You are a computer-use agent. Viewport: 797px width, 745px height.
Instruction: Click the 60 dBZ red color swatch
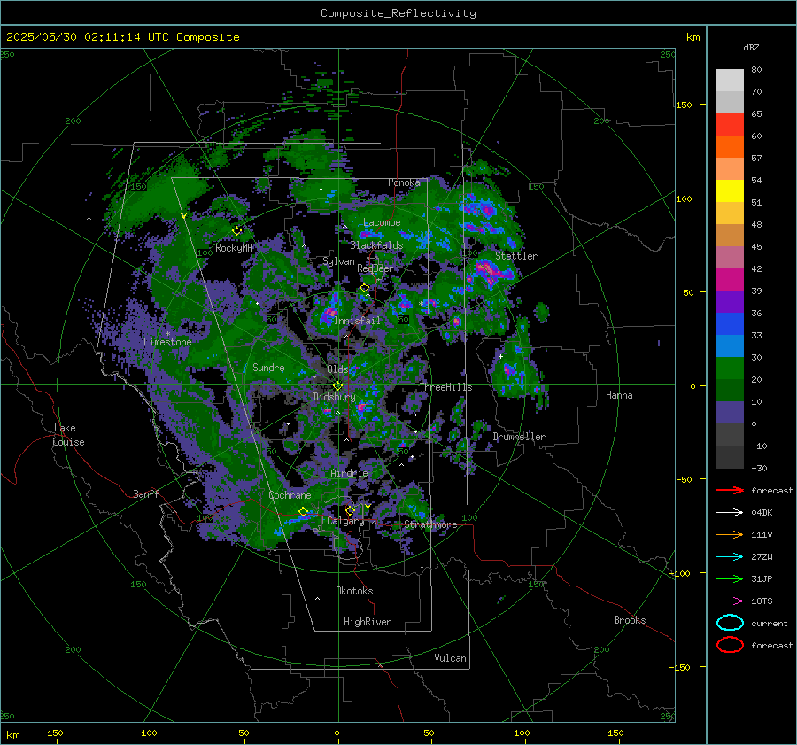pyautogui.click(x=730, y=125)
